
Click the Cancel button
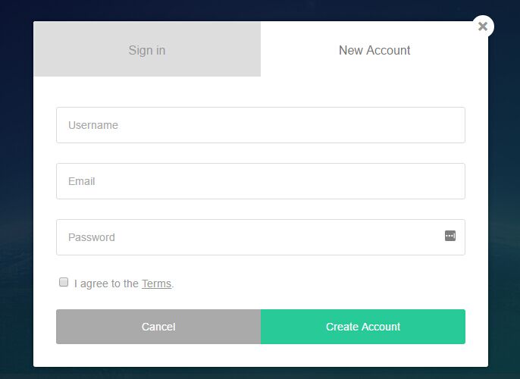158,327
